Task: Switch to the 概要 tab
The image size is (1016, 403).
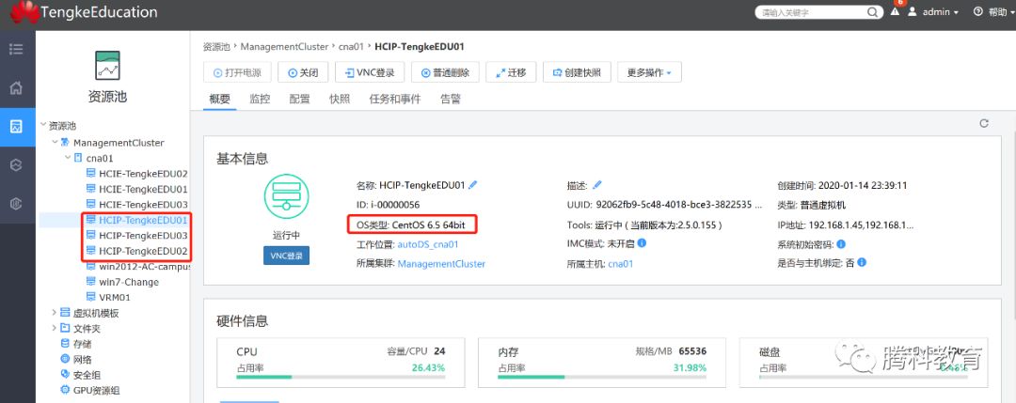Action: [219, 99]
